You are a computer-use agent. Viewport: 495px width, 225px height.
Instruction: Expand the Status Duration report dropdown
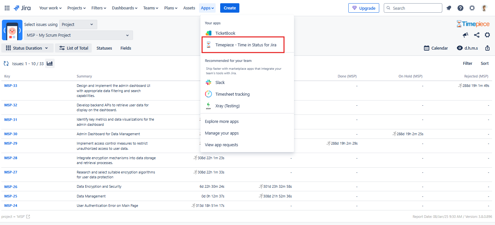[x=27, y=48]
